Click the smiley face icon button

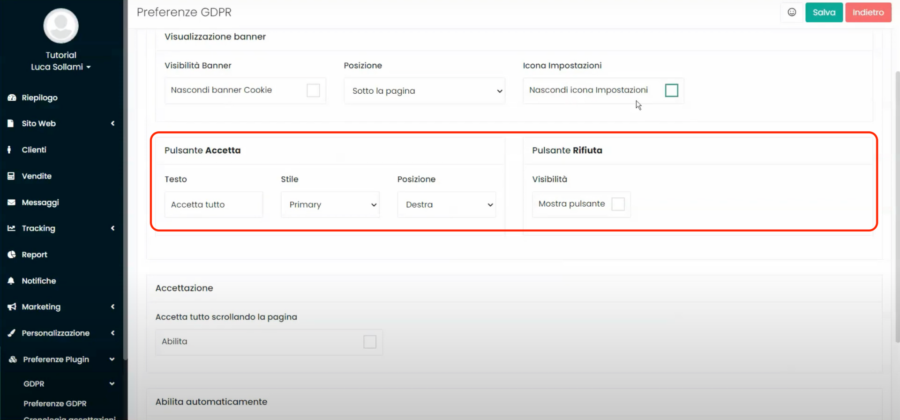[x=792, y=12]
